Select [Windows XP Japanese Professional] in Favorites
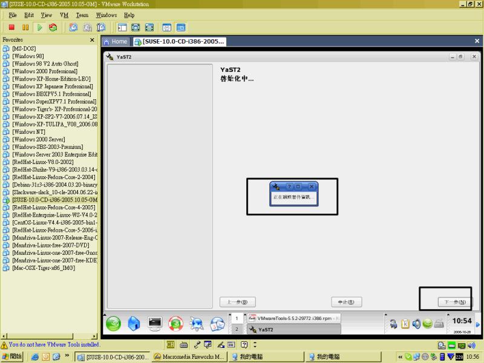This screenshot has width=484, height=363. (x=53, y=87)
